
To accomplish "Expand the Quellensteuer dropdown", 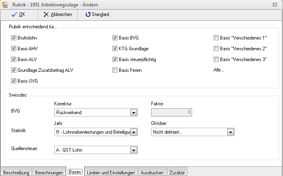I will 134,150.
